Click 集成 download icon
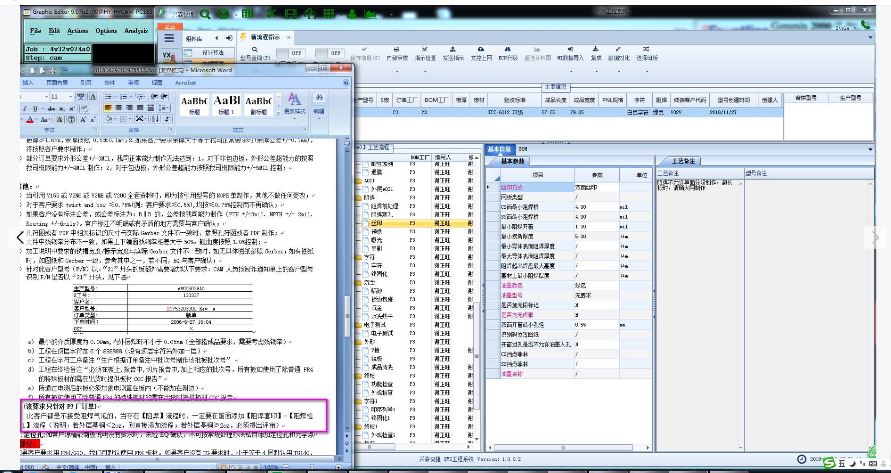This screenshot has width=891, height=473. [x=596, y=49]
